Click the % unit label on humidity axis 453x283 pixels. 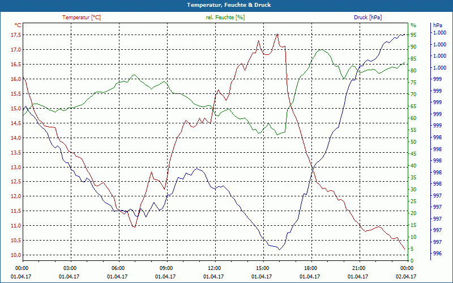click(413, 25)
